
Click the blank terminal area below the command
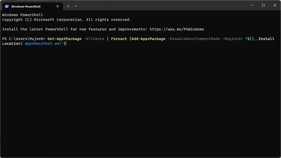pos(140,103)
